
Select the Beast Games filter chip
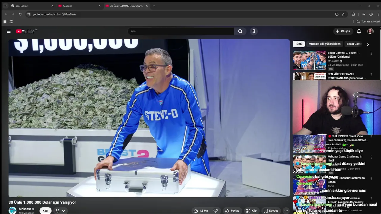point(354,44)
